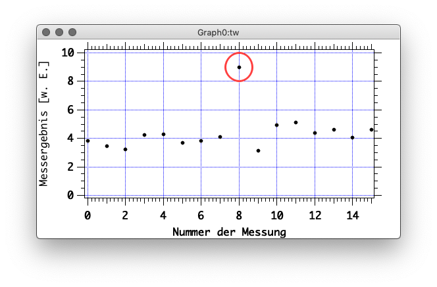Image resolution: width=437 pixels, height=287 pixels.
Task: Click the data point at measurement 13
Action: coord(334,129)
